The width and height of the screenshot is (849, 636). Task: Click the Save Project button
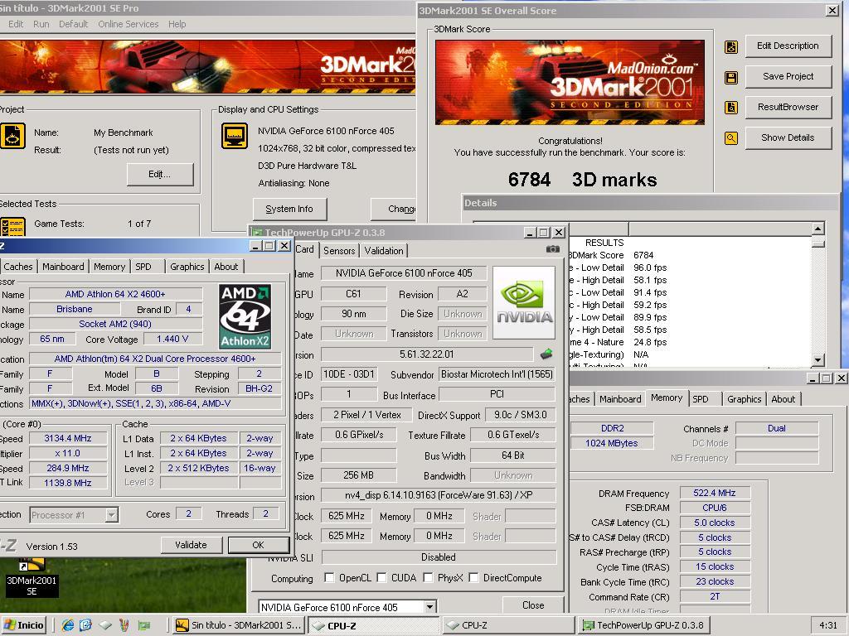point(788,76)
